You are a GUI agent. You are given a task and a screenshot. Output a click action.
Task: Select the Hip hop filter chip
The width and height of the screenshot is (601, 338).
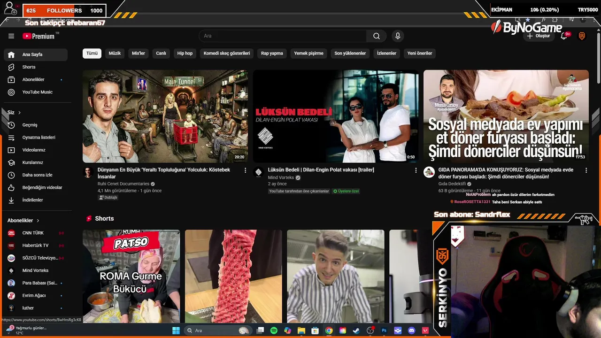point(185,54)
